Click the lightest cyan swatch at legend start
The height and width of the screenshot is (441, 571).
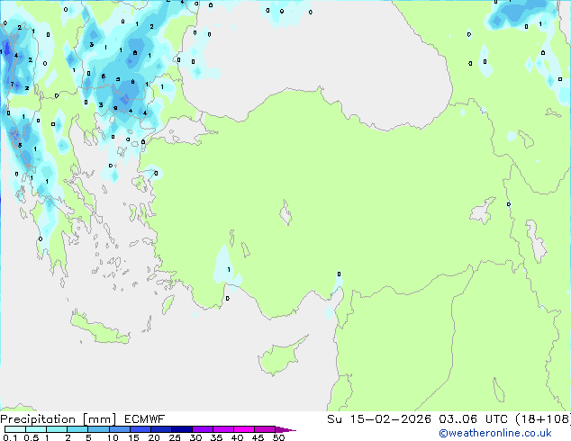13,429
